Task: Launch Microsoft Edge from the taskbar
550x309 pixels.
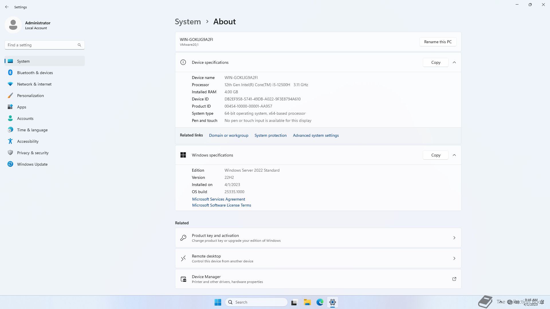Action: (320, 302)
